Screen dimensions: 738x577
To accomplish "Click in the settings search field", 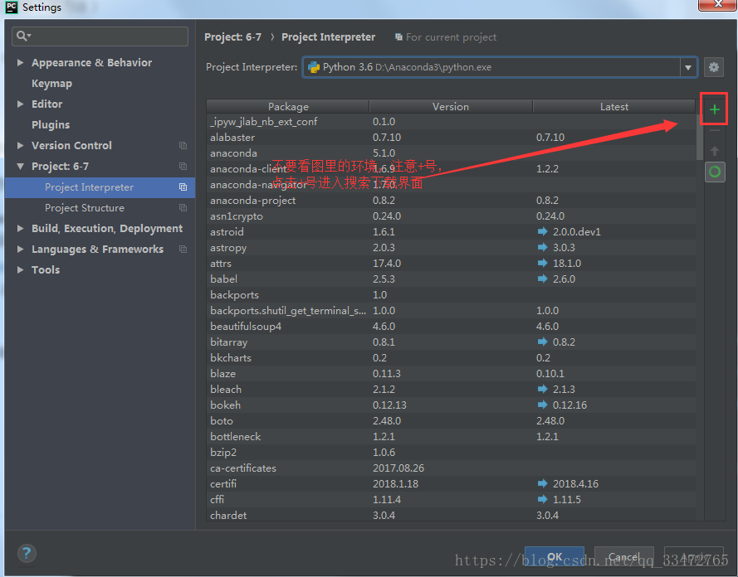I will [x=100, y=36].
